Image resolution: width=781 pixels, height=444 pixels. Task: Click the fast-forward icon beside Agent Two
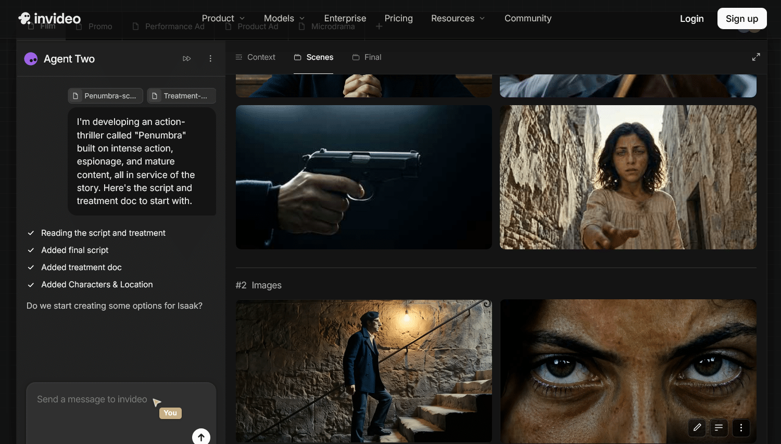[x=187, y=59]
